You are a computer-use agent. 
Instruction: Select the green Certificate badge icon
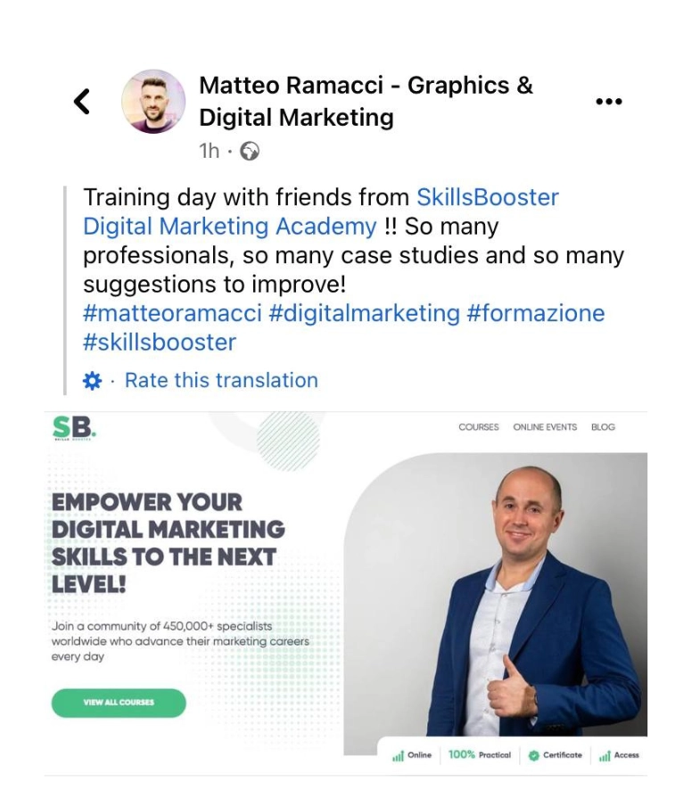[x=533, y=755]
